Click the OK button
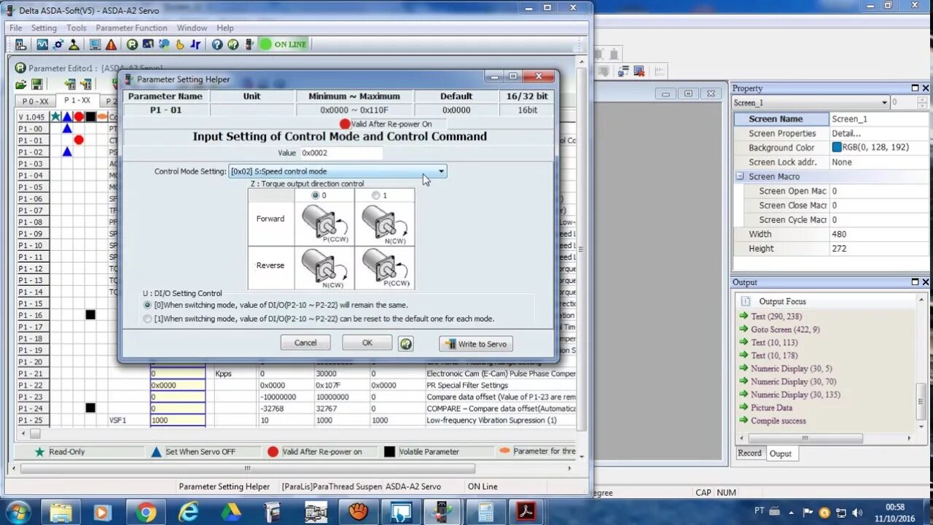This screenshot has height=525, width=933. click(x=367, y=343)
